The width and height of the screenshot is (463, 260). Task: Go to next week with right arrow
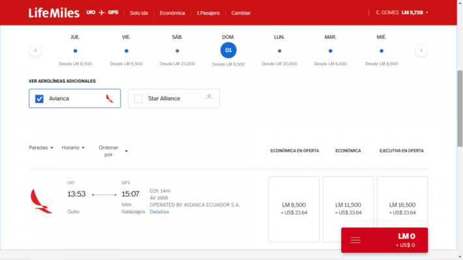pos(421,50)
